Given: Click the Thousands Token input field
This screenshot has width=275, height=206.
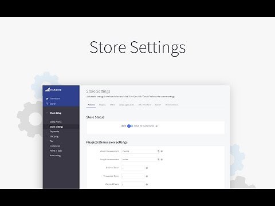Looking at the screenshot, I should [133, 176].
